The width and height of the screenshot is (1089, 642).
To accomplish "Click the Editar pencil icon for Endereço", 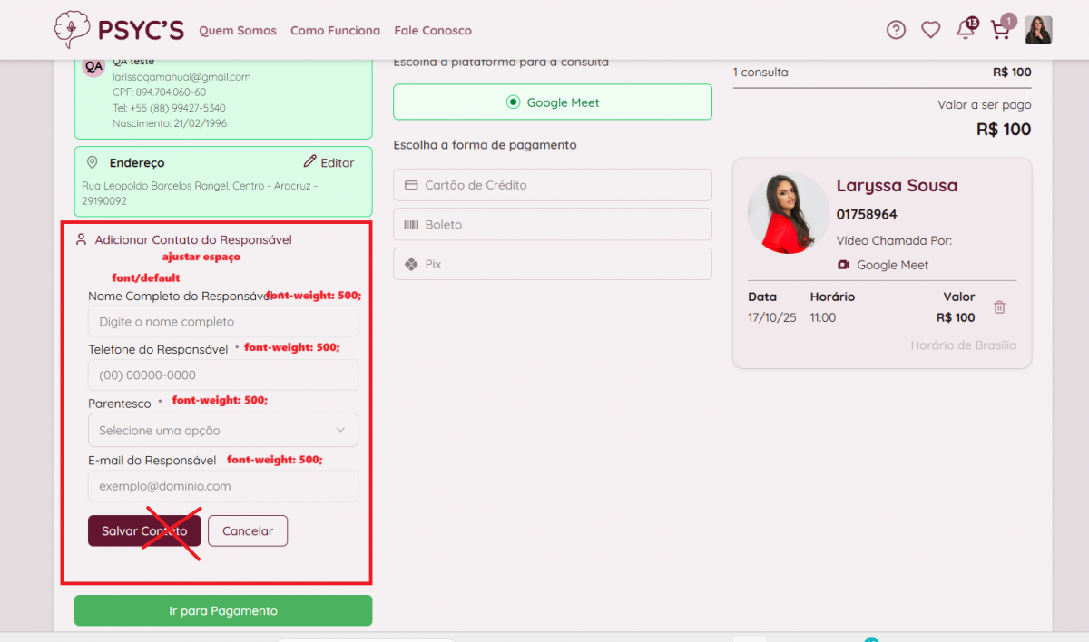I will (310, 162).
